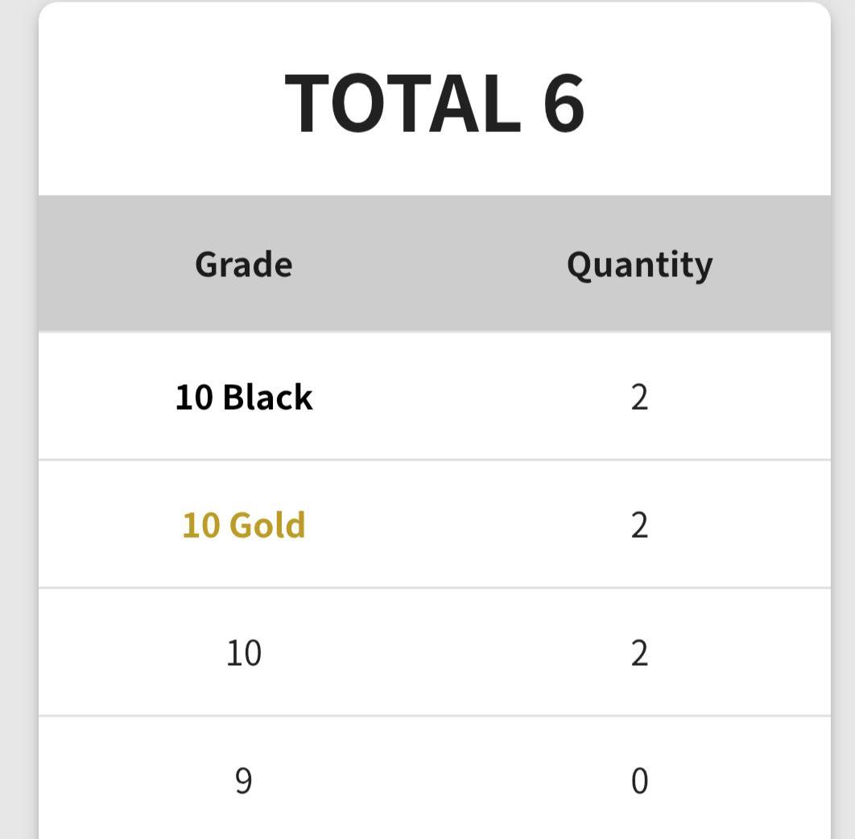The image size is (855, 839).
Task: Click the quantity in the plain grade 10 row
Action: pos(639,652)
